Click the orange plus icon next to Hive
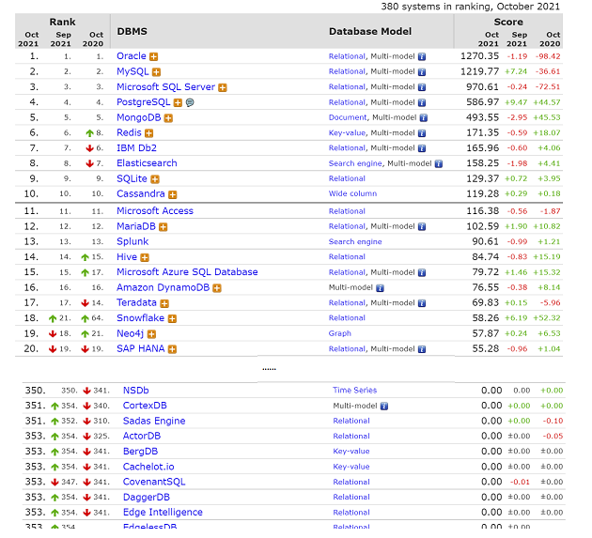The width and height of the screenshot is (592, 538). [x=145, y=257]
